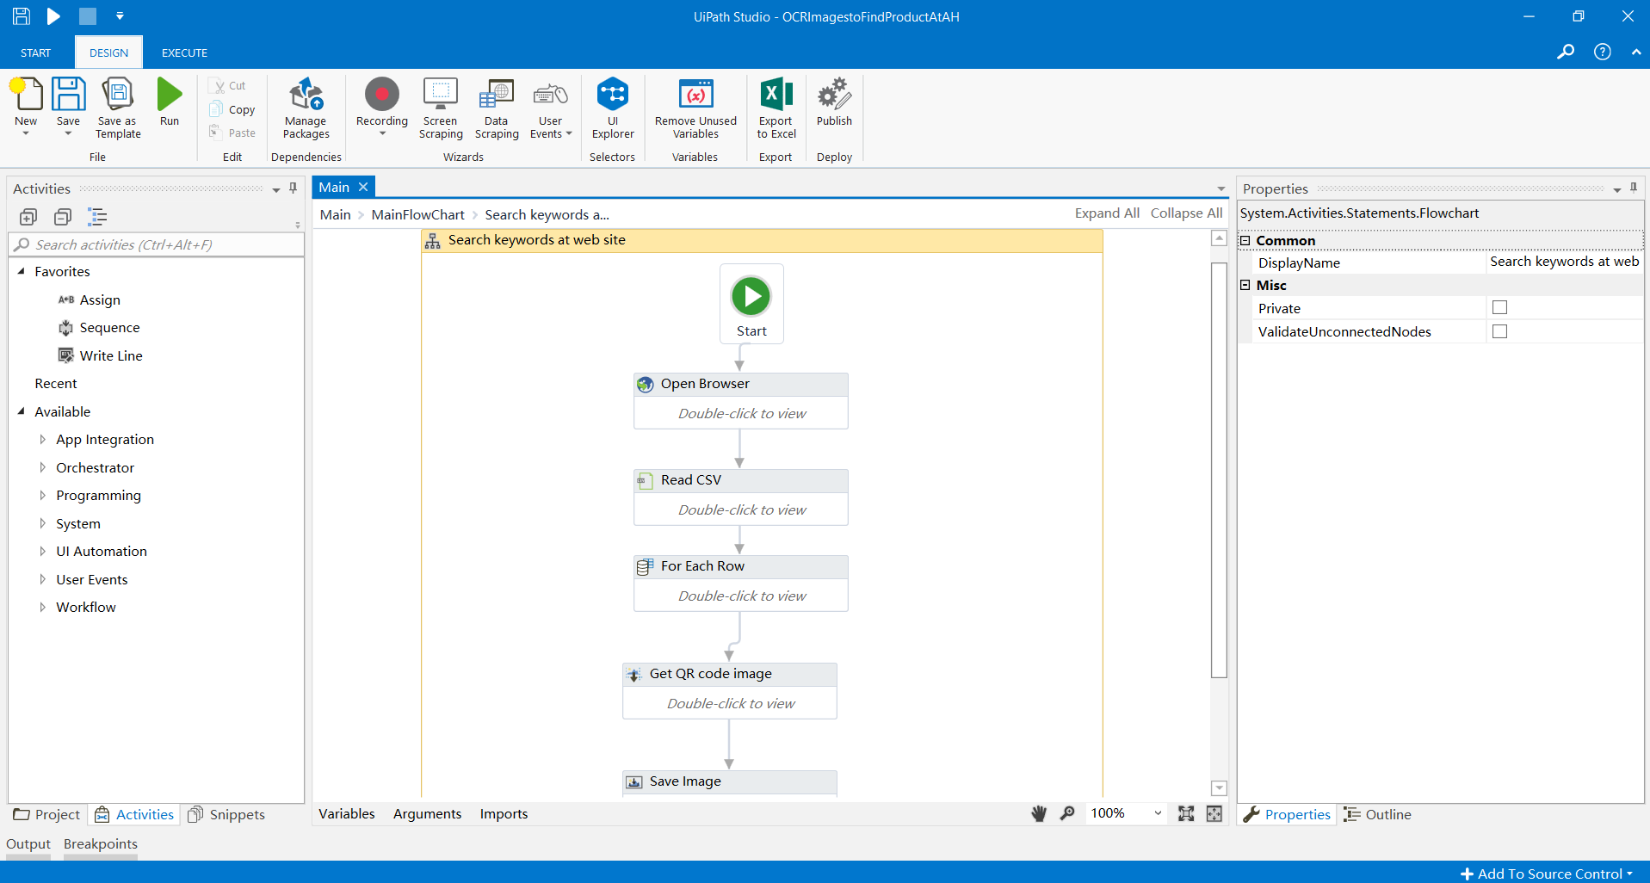Expand Orchestrator category
Viewport: 1650px width, 883px height.
(42, 467)
